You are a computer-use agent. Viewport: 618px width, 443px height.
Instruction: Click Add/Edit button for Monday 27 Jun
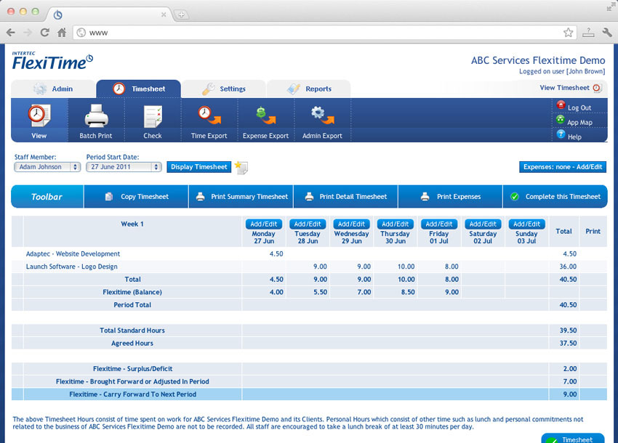pyautogui.click(x=264, y=224)
